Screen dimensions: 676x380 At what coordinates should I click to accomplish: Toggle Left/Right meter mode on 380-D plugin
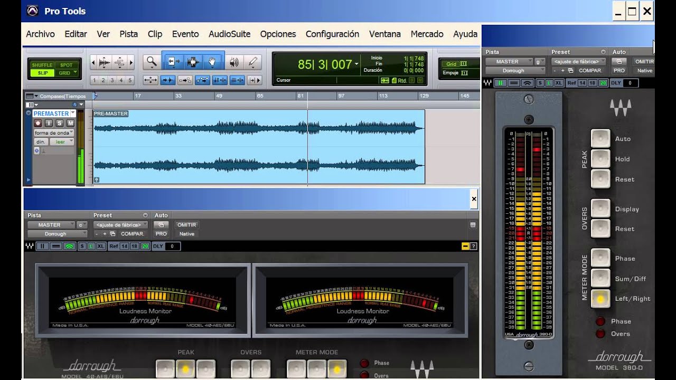pyautogui.click(x=600, y=299)
